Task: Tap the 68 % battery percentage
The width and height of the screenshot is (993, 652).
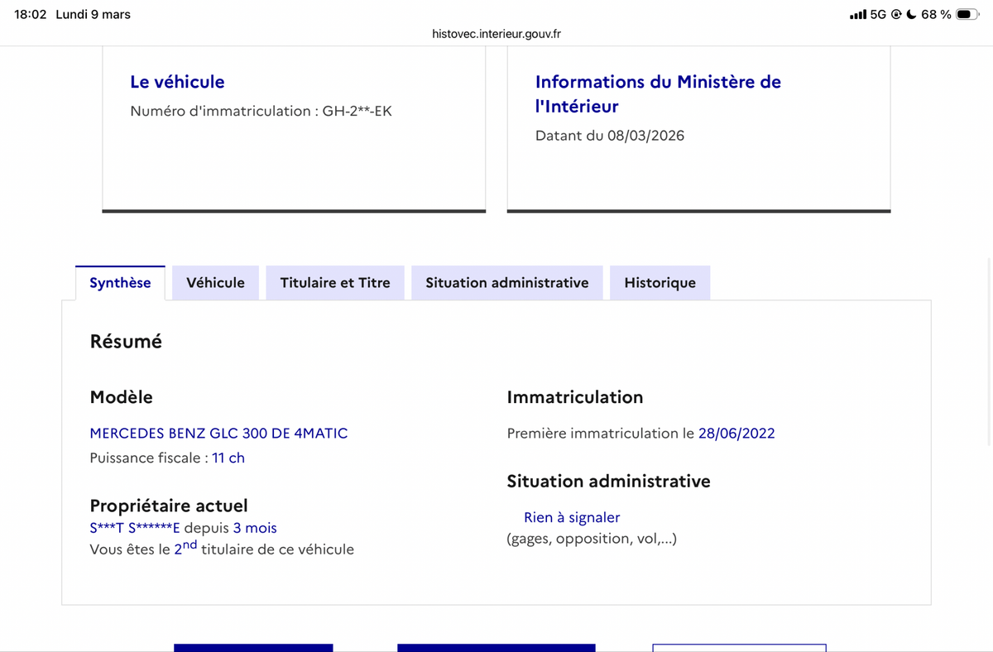Action: coord(935,14)
